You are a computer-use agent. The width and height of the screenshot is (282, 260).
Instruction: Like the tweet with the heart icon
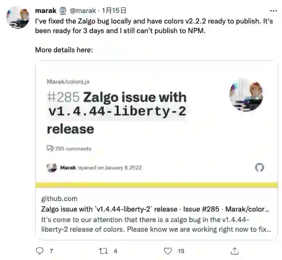coord(168,251)
